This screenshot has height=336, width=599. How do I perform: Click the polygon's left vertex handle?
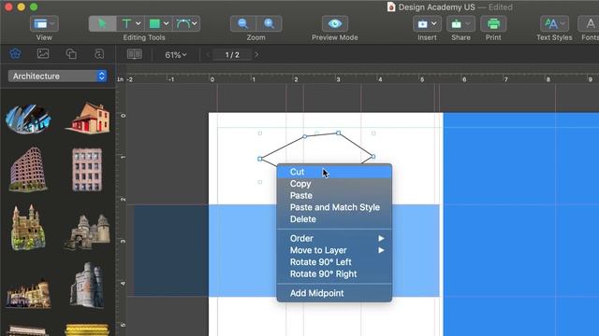(260, 159)
